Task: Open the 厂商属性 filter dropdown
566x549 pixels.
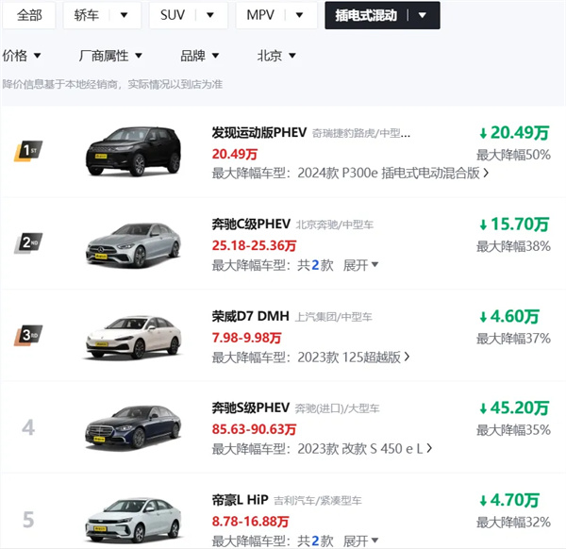Action: pos(111,56)
